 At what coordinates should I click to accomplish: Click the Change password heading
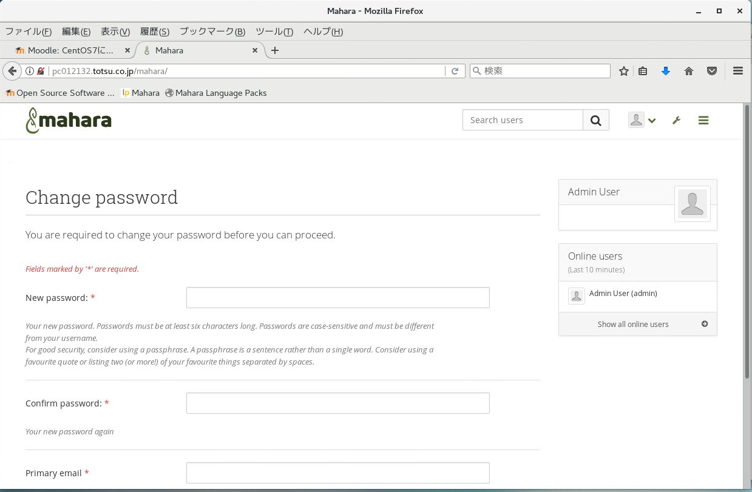point(101,198)
